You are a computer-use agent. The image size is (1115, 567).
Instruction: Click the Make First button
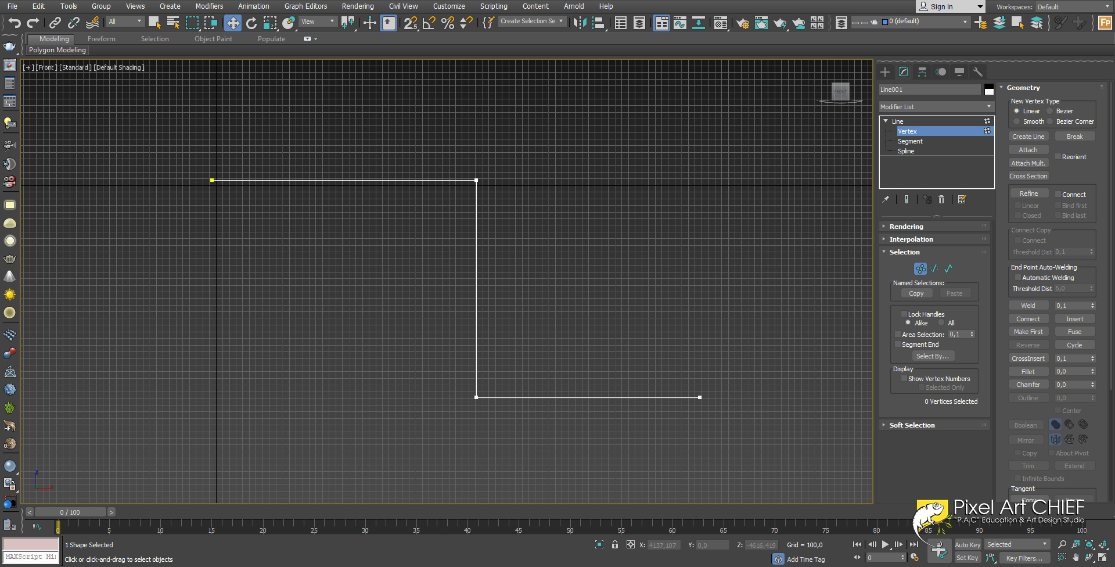(x=1028, y=332)
